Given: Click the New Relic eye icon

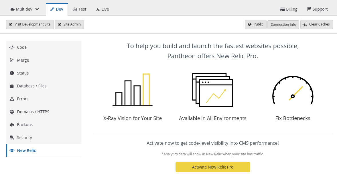Looking at the screenshot, I should pos(12,150).
